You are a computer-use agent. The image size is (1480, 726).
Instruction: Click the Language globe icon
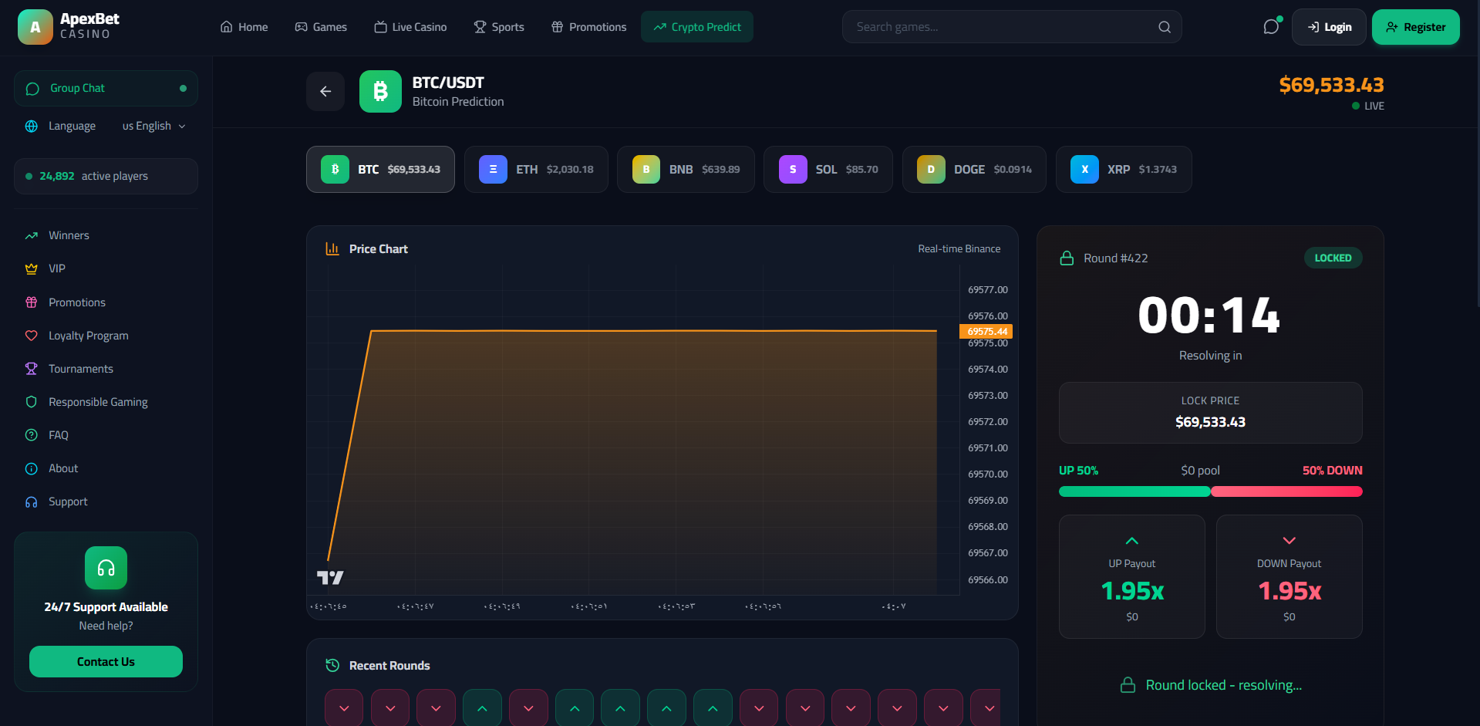point(32,126)
